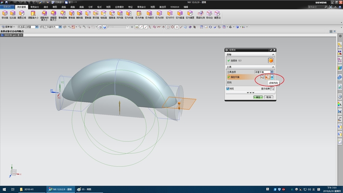Click the Windows Start button in taskbar

(x=4, y=189)
